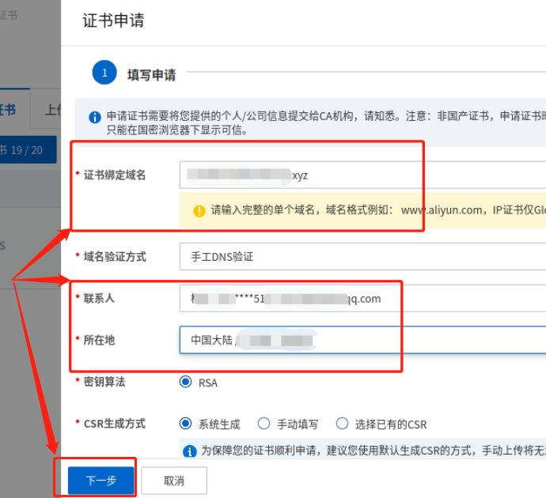This screenshot has width=546, height=498.
Task: Click the info icon beside CSR recommendation note
Action: pos(190,451)
